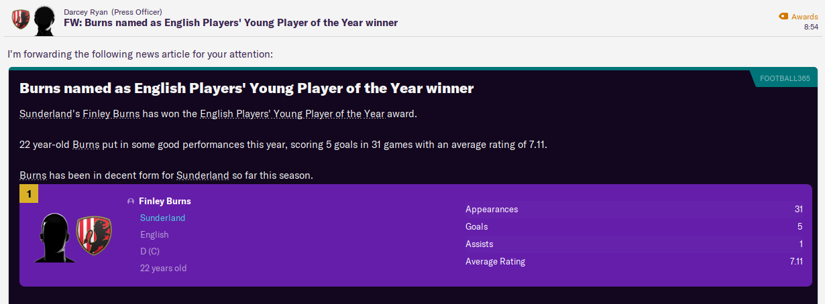Click the Sunderland club badge in message header
This screenshot has height=304, width=825.
20,19
